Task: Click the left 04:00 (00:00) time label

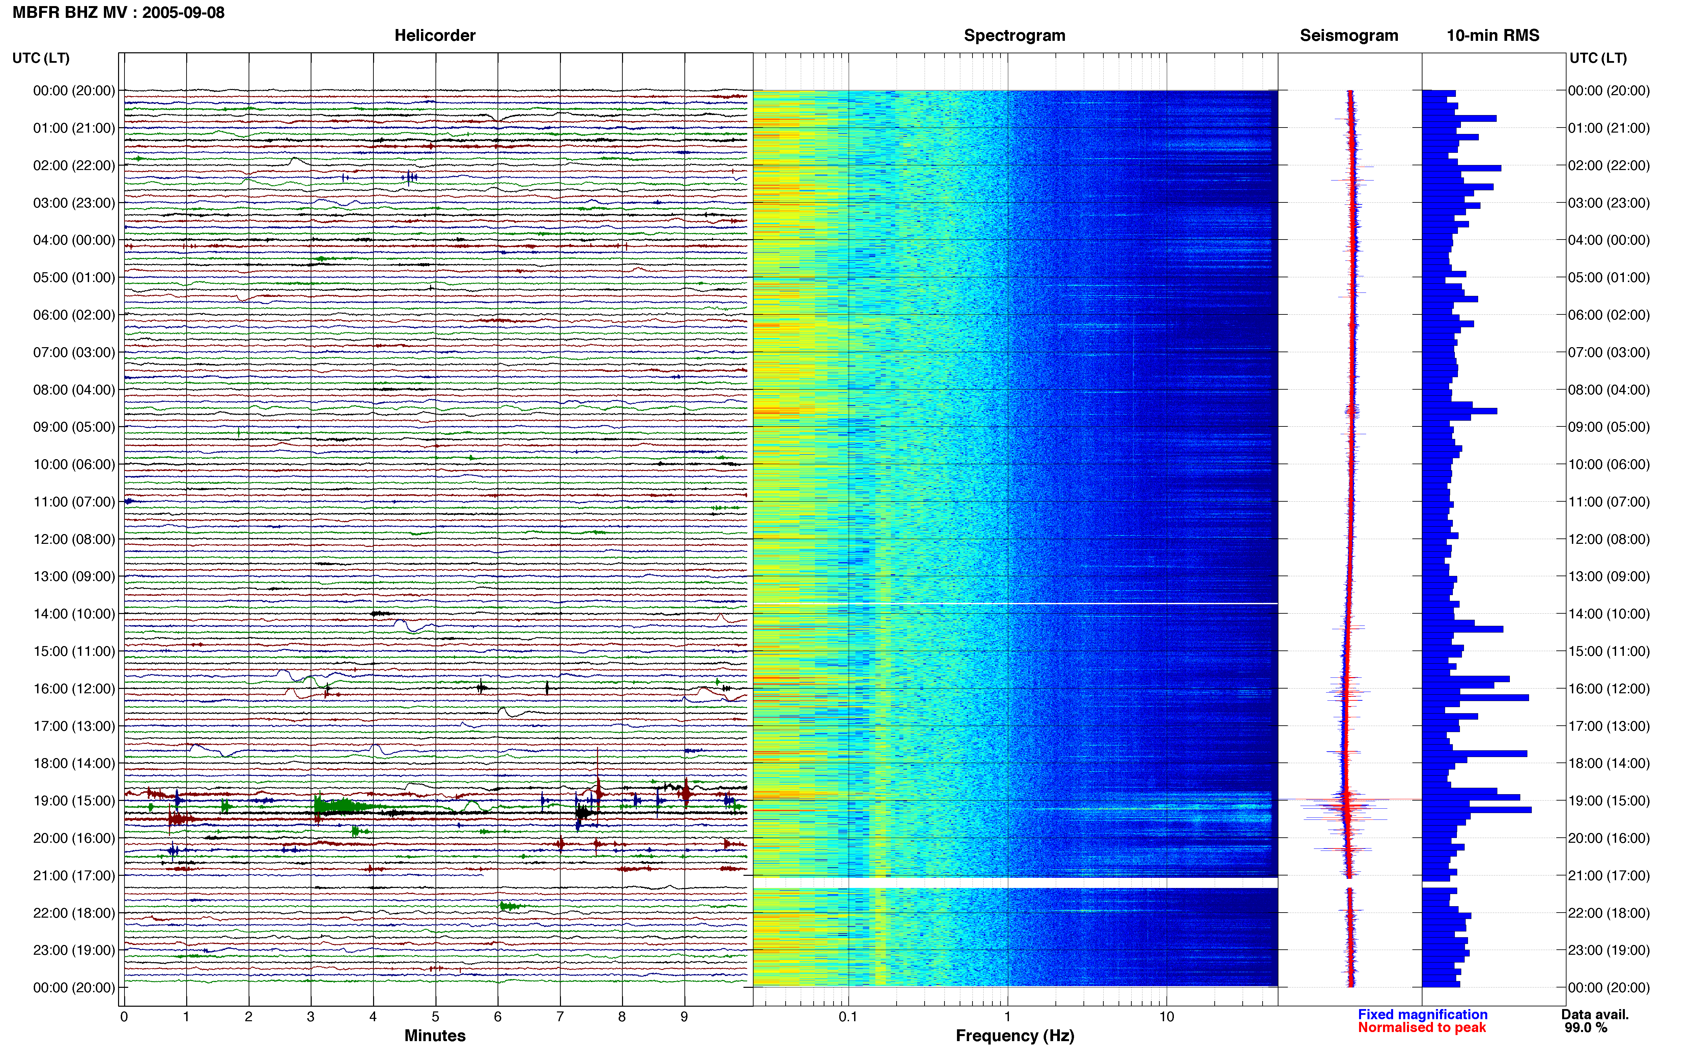Action: pyautogui.click(x=74, y=240)
